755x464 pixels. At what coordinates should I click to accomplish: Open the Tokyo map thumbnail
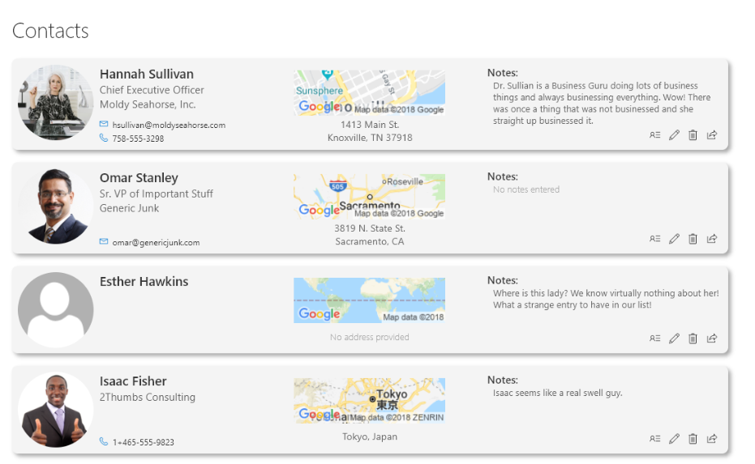click(369, 401)
